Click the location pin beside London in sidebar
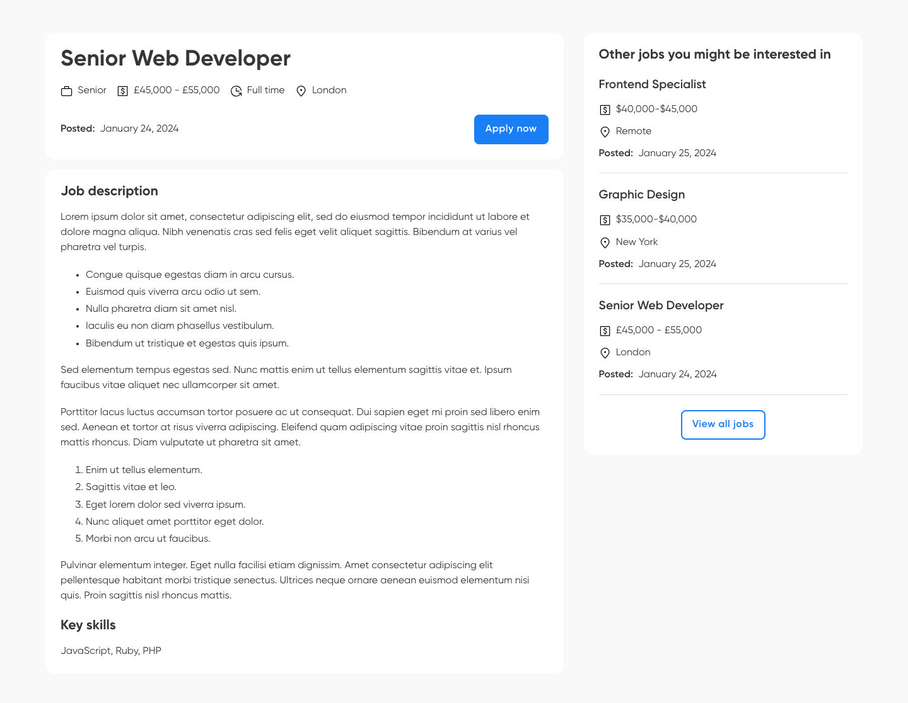Image resolution: width=908 pixels, height=703 pixels. pyautogui.click(x=605, y=353)
